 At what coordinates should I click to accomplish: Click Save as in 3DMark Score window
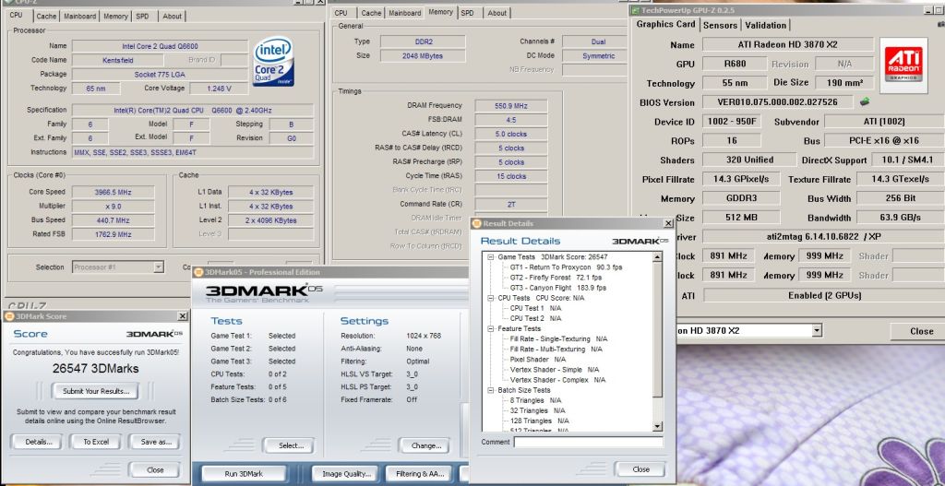(156, 442)
